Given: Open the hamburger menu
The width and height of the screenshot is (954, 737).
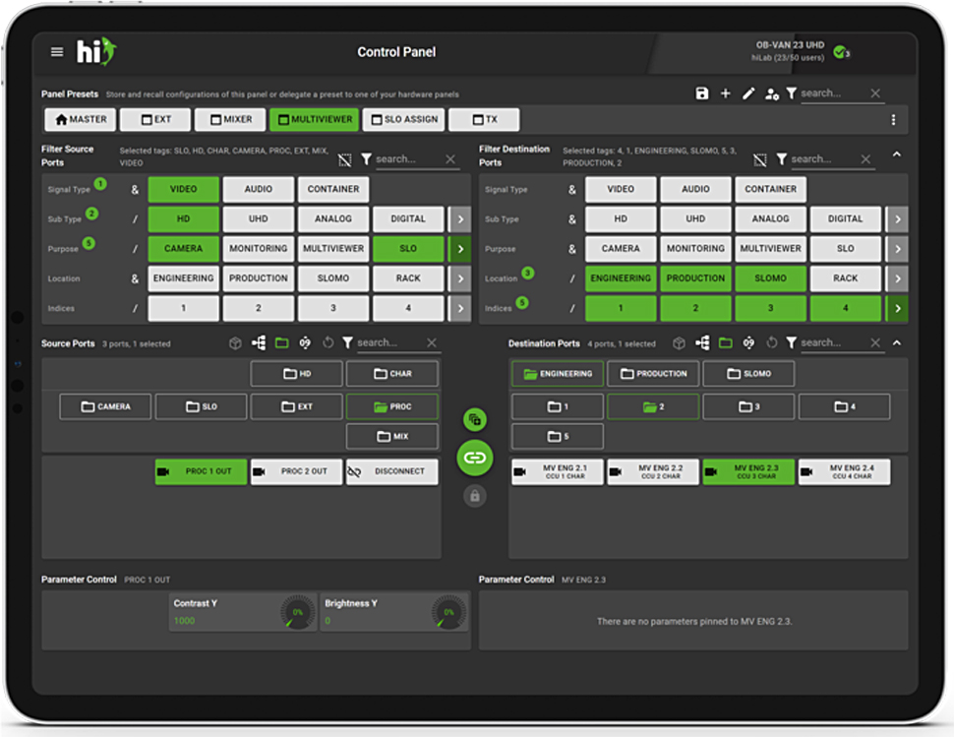Looking at the screenshot, I should 57,52.
